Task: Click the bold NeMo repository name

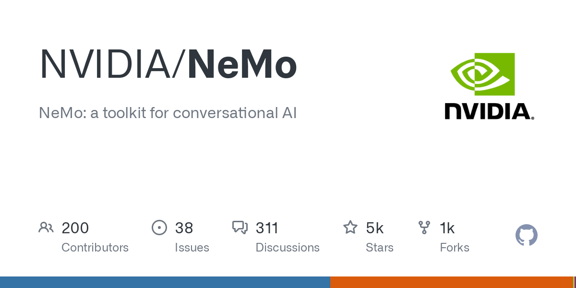Action: [242, 65]
